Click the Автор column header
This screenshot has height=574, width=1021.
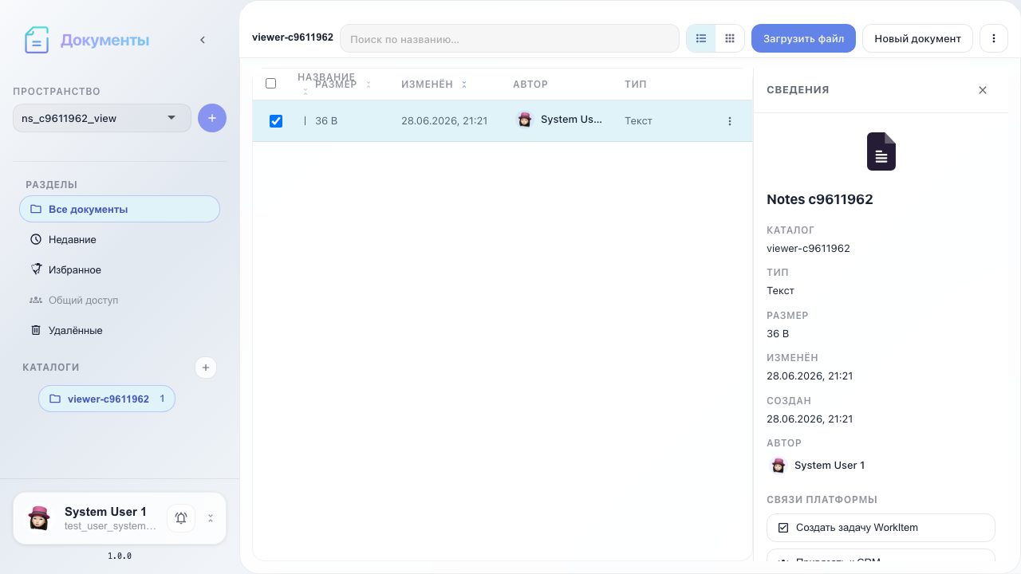pyautogui.click(x=530, y=85)
